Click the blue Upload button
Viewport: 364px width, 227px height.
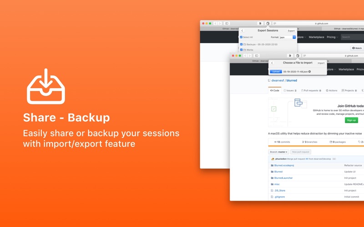click(276, 72)
